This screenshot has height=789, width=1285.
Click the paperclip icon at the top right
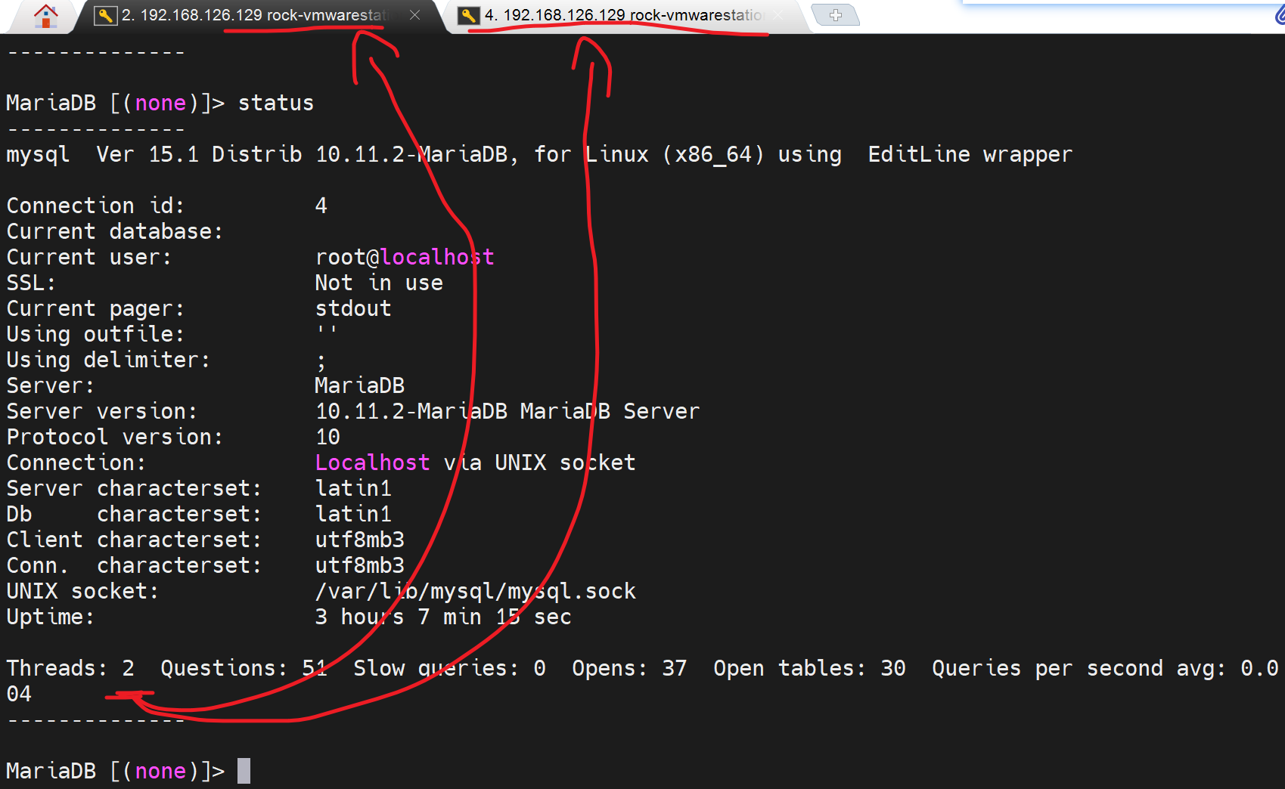click(1278, 17)
